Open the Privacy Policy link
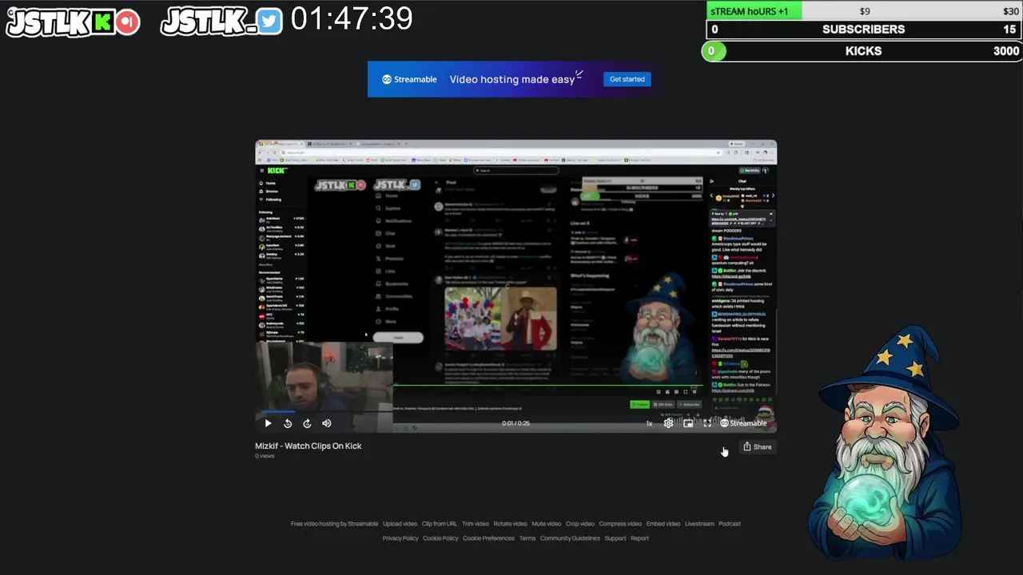Viewport: 1023px width, 575px height. click(x=400, y=538)
